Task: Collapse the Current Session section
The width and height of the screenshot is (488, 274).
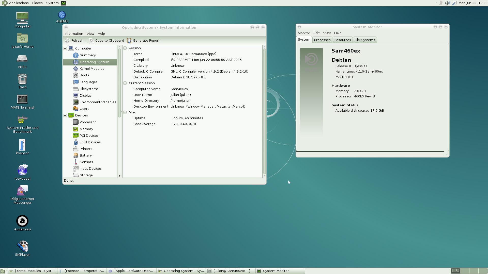Action: tap(125, 83)
